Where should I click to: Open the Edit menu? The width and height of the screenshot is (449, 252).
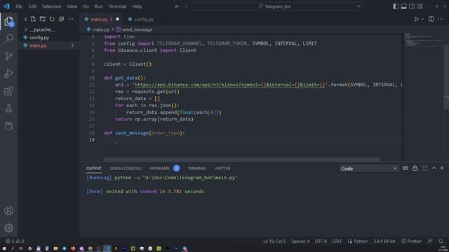click(32, 6)
